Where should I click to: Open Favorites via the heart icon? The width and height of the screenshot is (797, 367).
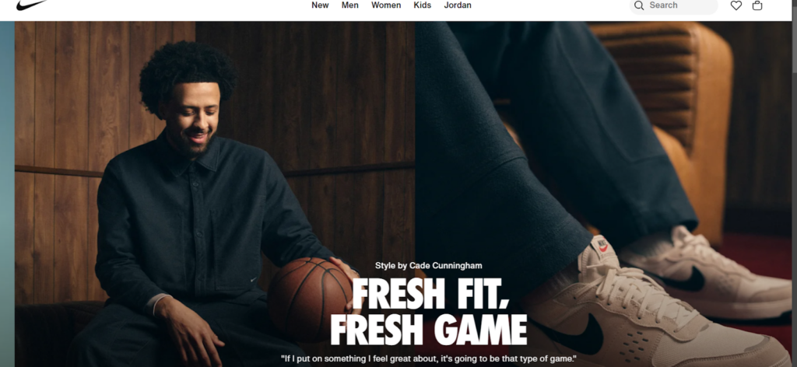736,5
